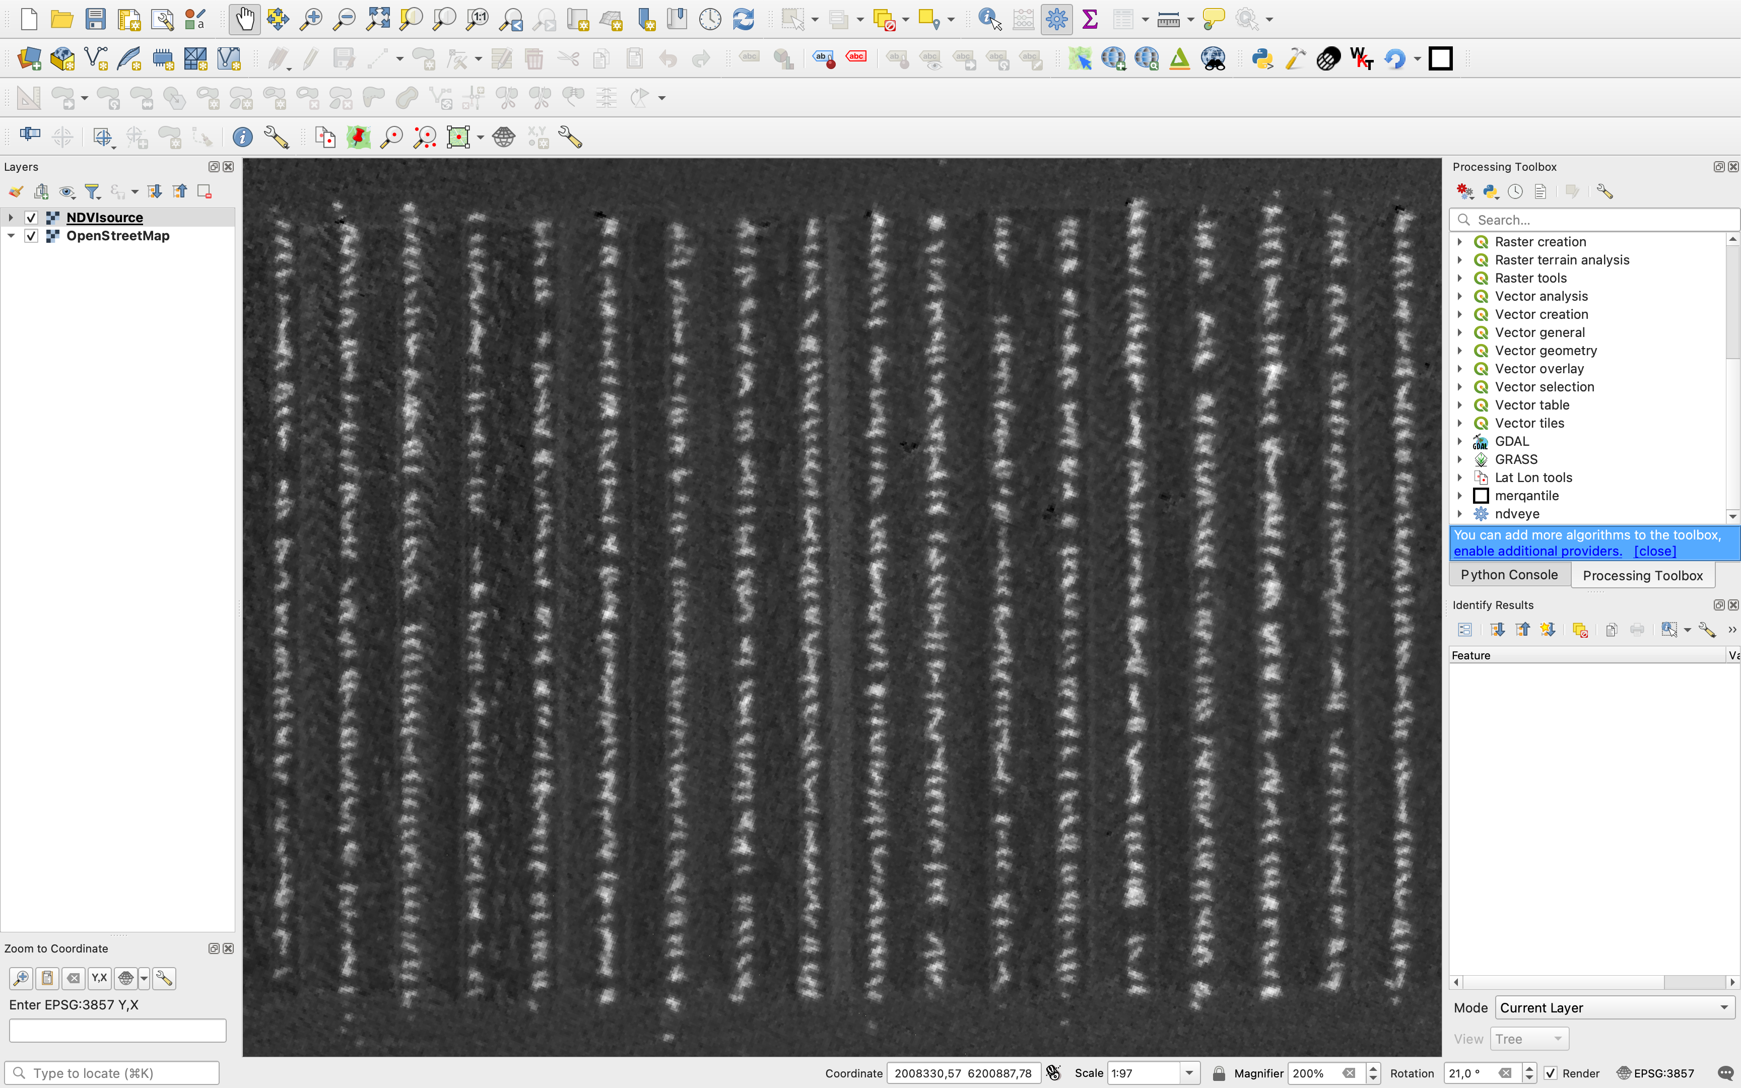This screenshot has width=1741, height=1088.
Task: Click the enable additional providers link
Action: pos(1537,551)
